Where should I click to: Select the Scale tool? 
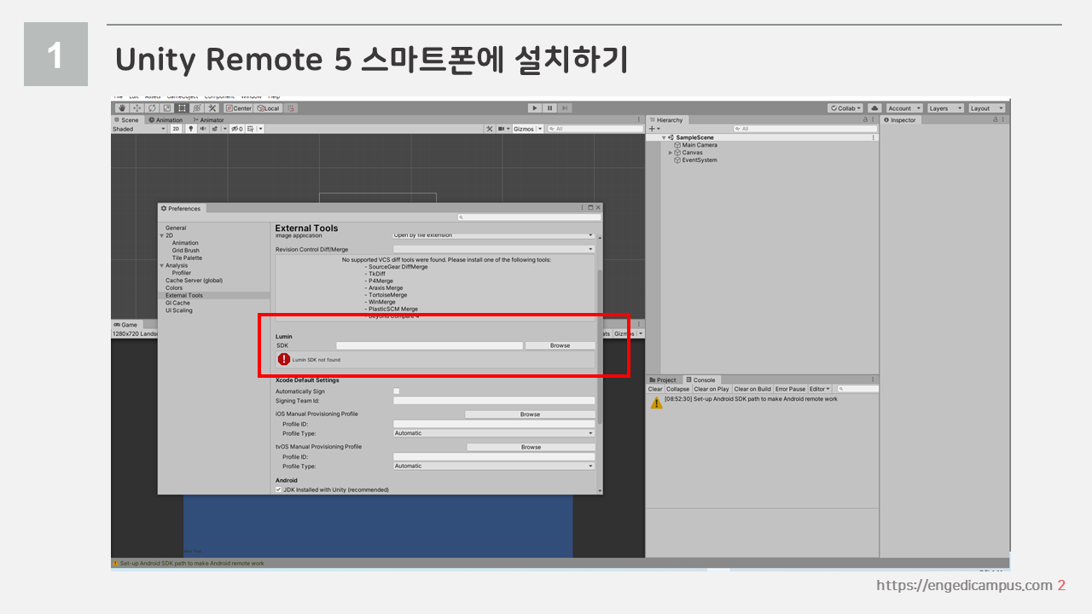(167, 108)
